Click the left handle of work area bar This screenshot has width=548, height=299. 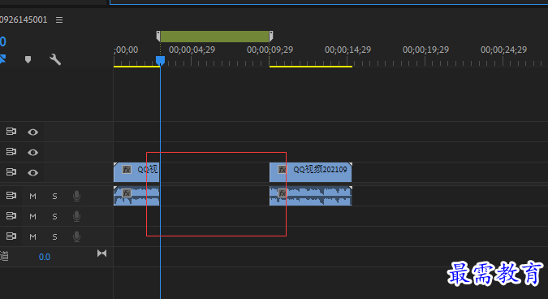point(158,37)
